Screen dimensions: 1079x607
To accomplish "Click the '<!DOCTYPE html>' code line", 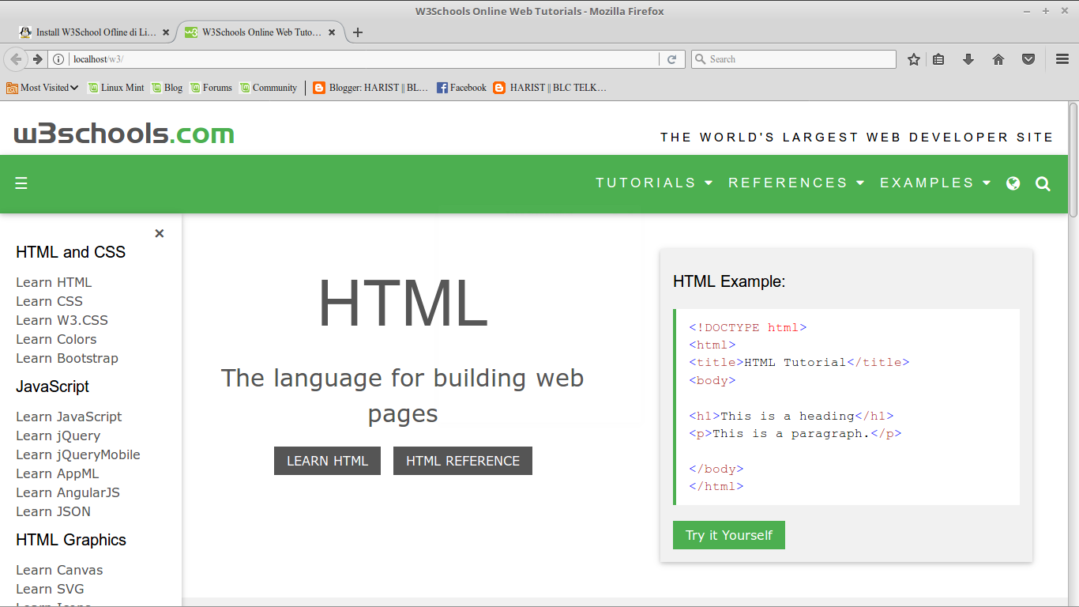I will point(748,327).
